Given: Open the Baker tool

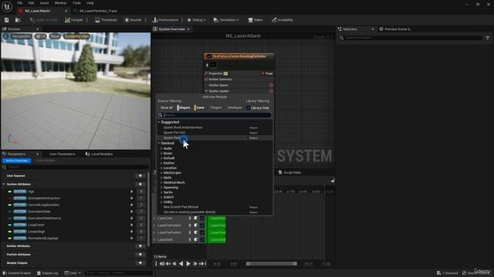Looking at the screenshot, I should (255, 20).
